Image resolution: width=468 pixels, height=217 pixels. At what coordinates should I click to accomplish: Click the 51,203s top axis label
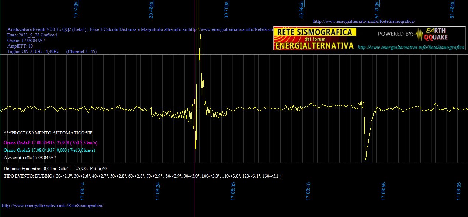click(377, 10)
